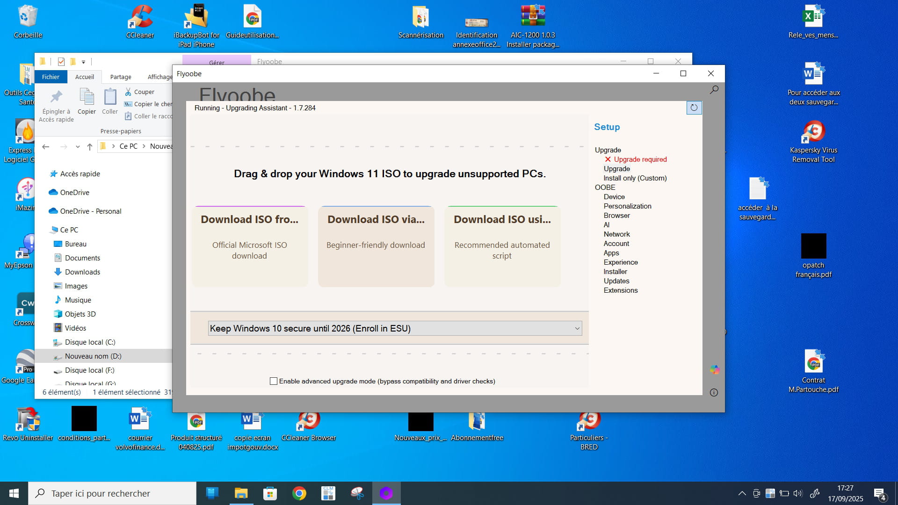Open Downloads folder in Explorer tree
Viewport: 898px width, 505px height.
(x=77, y=272)
